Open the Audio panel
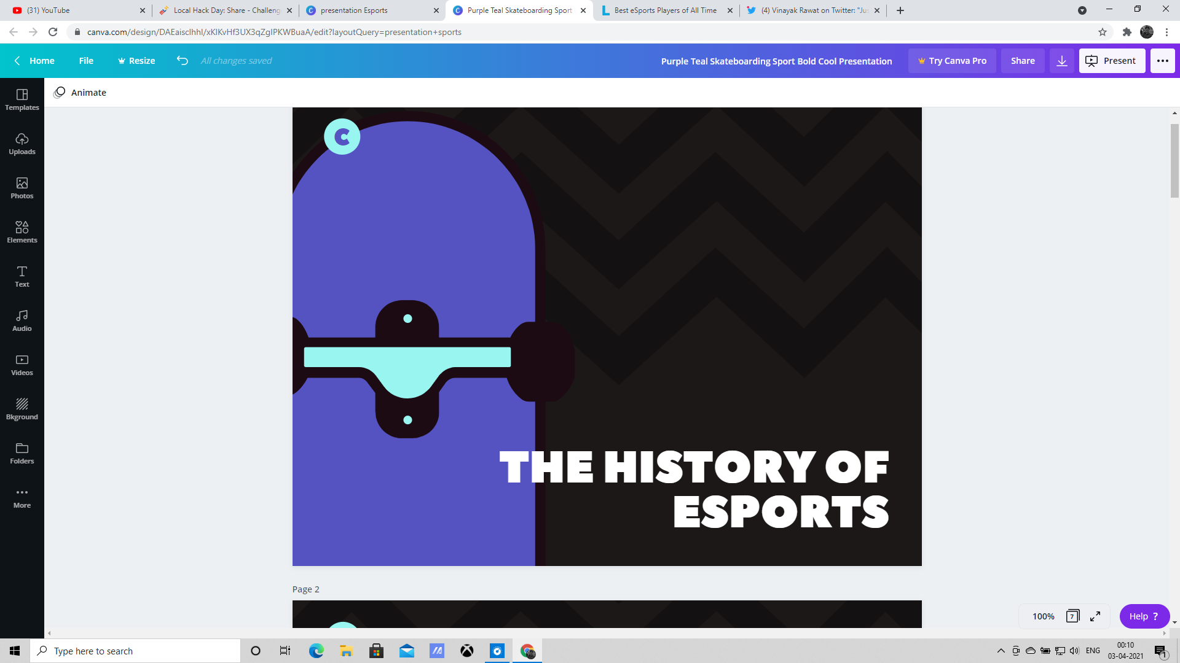The width and height of the screenshot is (1180, 663). pos(22,320)
